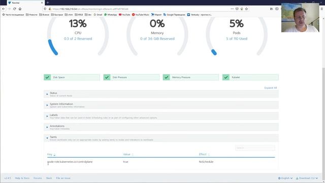
Task: Click the NoSchedule effect cell
Action: (206, 162)
